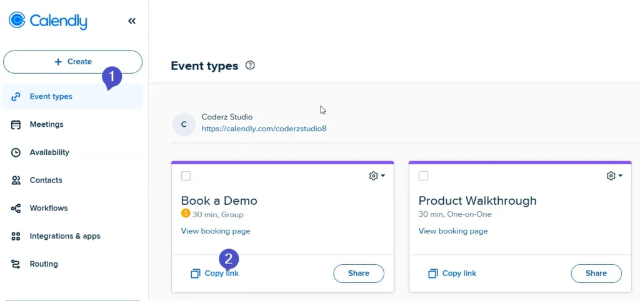Image resolution: width=640 pixels, height=301 pixels.
Task: Click the Event types help question-mark icon
Action: 250,65
